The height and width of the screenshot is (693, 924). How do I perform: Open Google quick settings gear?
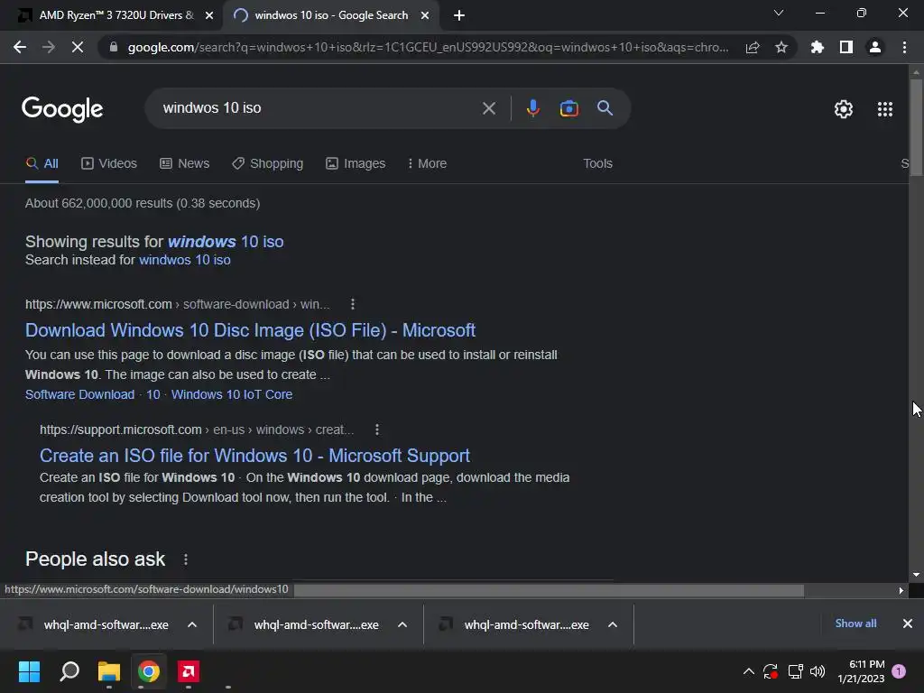[x=844, y=109]
